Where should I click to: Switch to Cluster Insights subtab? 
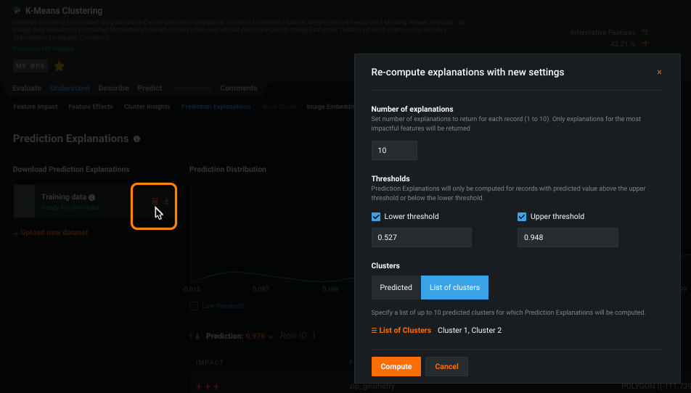(147, 107)
